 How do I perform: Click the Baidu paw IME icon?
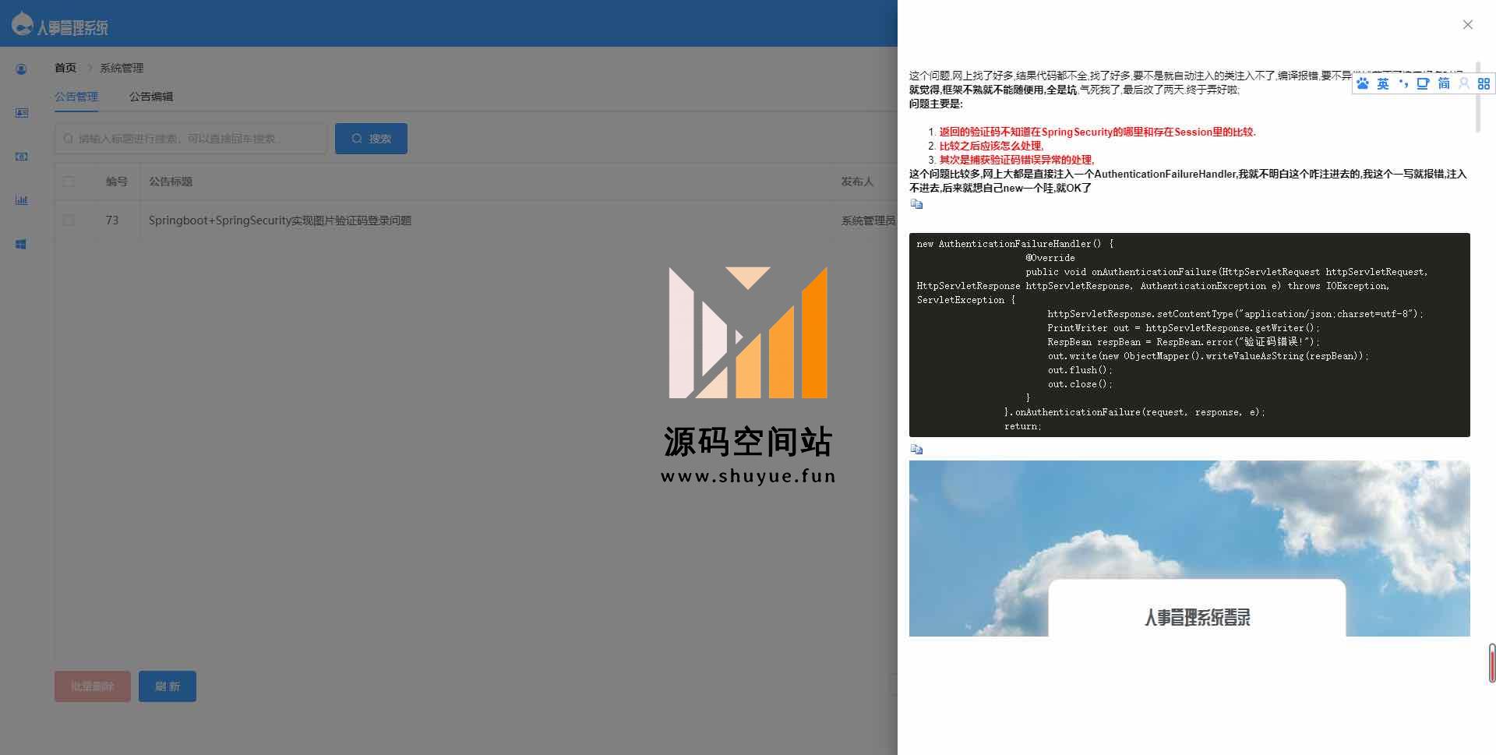[x=1363, y=83]
